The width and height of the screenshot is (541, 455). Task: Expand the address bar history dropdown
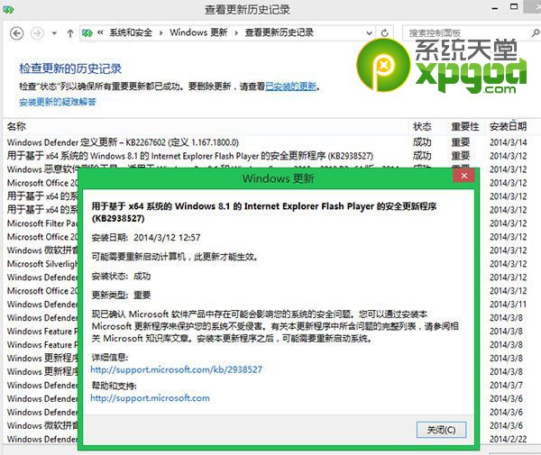[x=369, y=33]
